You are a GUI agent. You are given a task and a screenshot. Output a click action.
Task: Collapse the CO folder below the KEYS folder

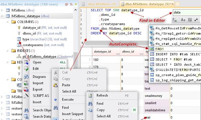pyautogui.click(x=8, y=80)
